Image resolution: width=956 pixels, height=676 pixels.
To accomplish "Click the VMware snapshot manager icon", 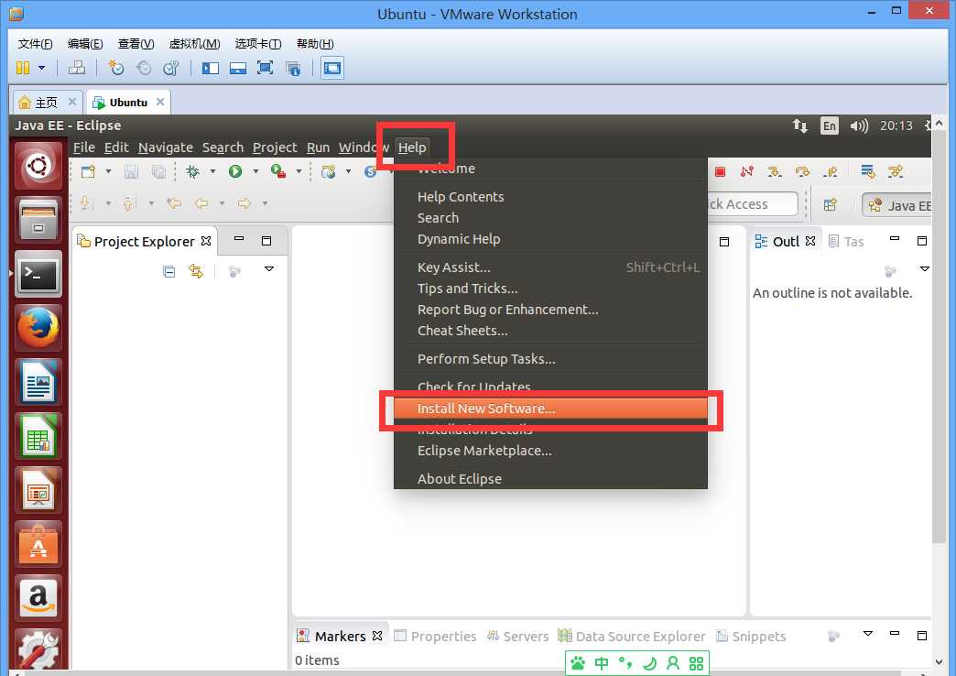I will [x=170, y=68].
